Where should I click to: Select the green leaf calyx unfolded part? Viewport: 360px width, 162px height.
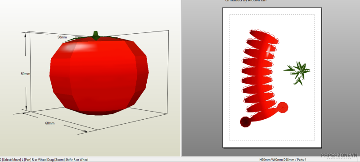(297, 73)
